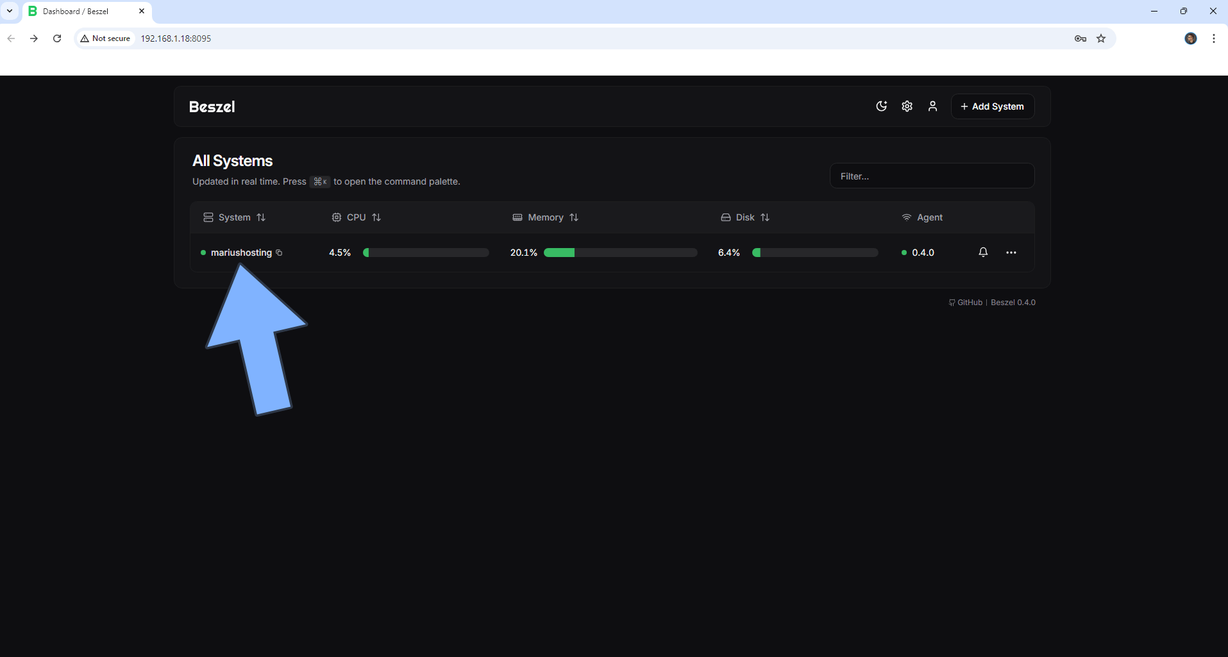Viewport: 1228px width, 657px height.
Task: Open three-dot actions menu for mariushosting
Action: click(1011, 253)
